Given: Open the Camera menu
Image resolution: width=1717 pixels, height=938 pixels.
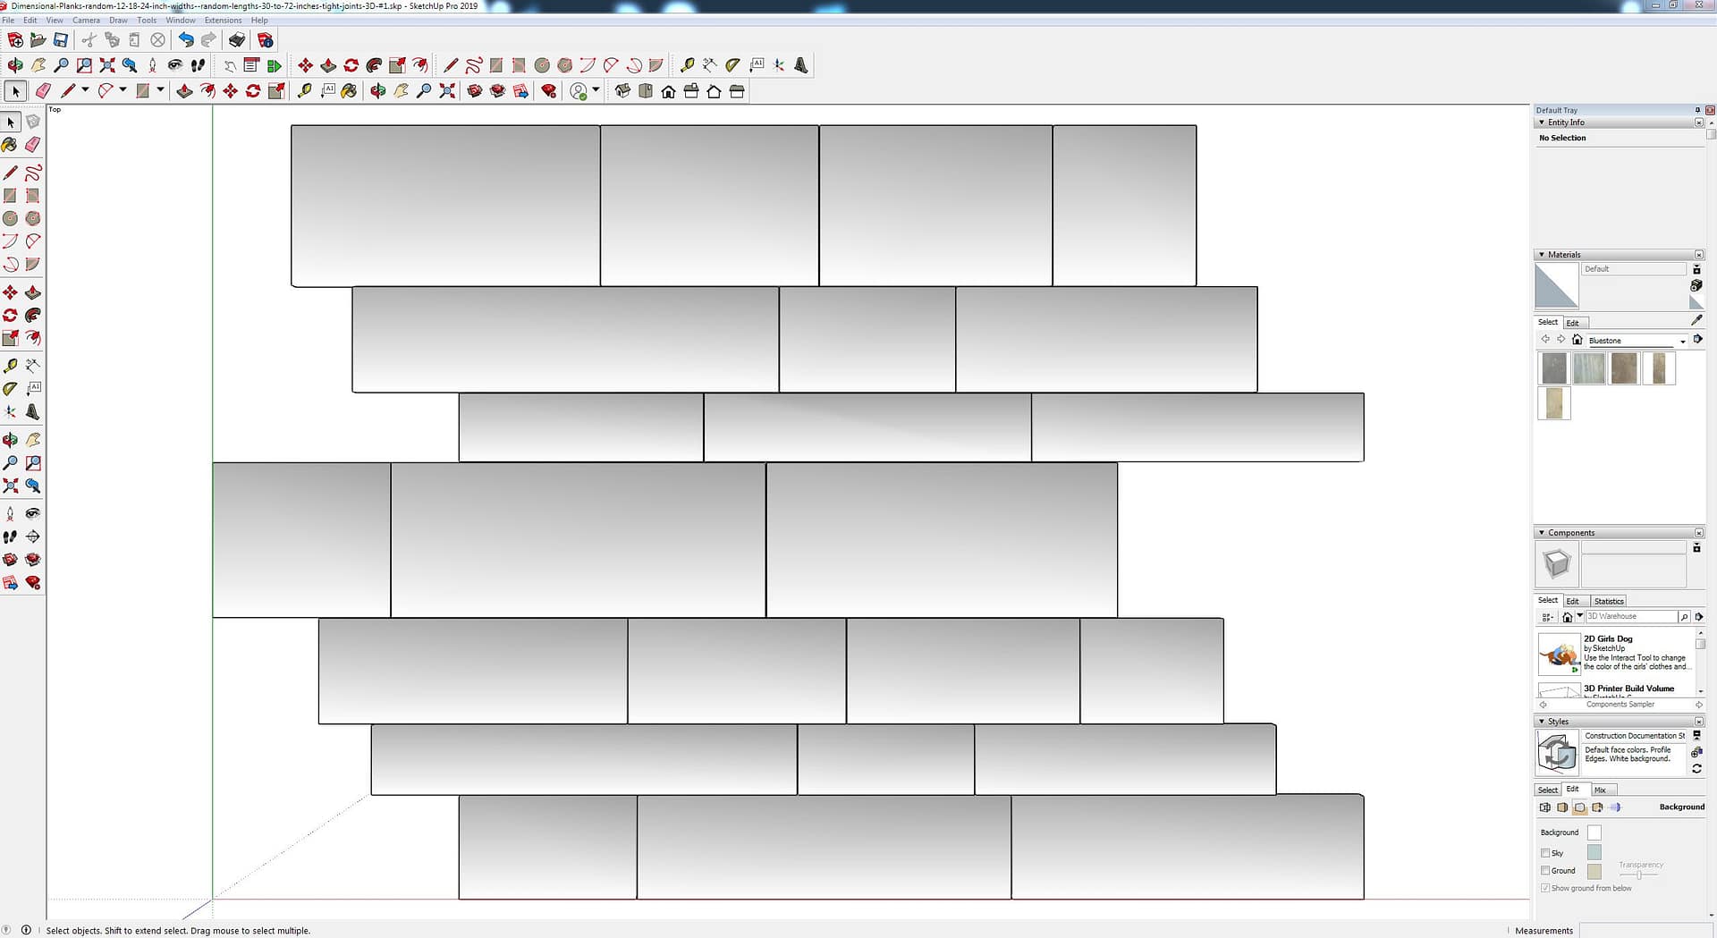Looking at the screenshot, I should click(x=86, y=20).
